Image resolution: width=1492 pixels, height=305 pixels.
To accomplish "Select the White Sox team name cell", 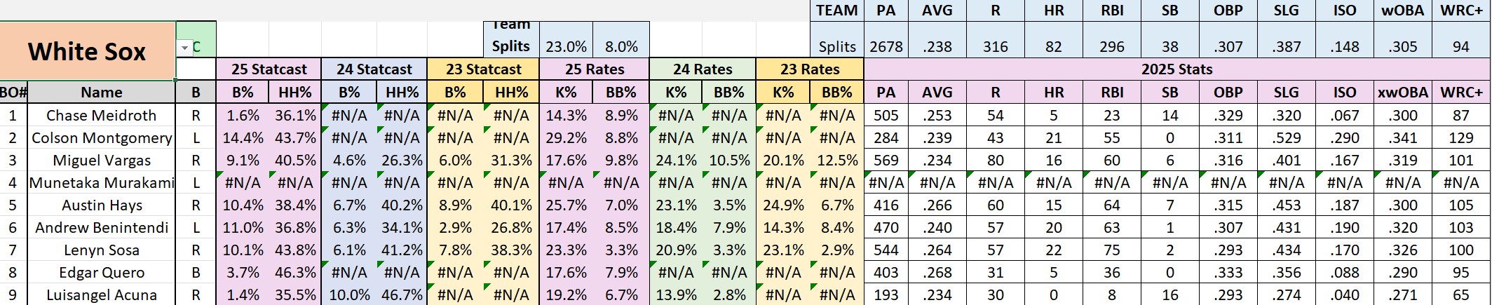I will tap(87, 51).
